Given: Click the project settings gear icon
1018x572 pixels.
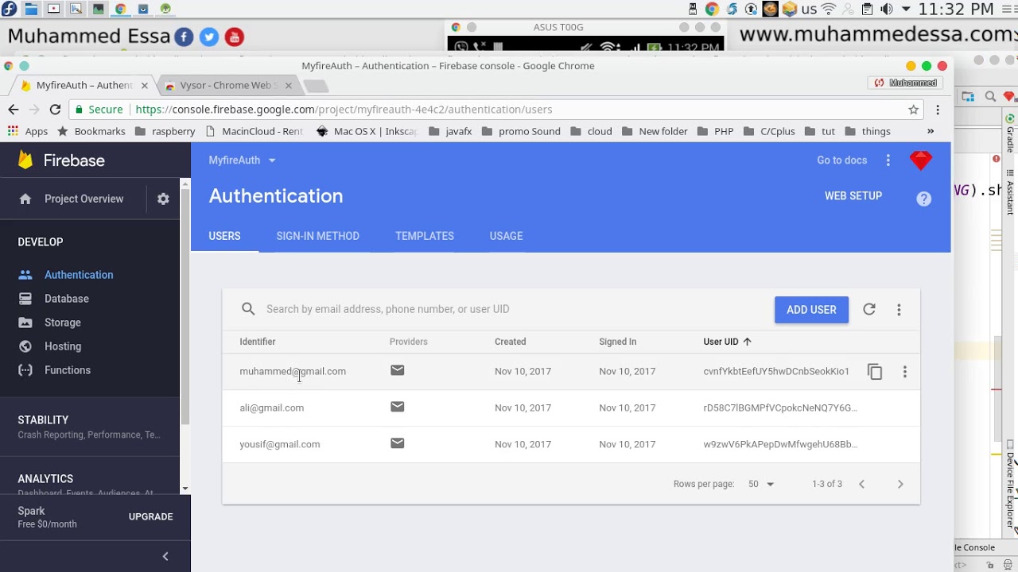Looking at the screenshot, I should (163, 199).
